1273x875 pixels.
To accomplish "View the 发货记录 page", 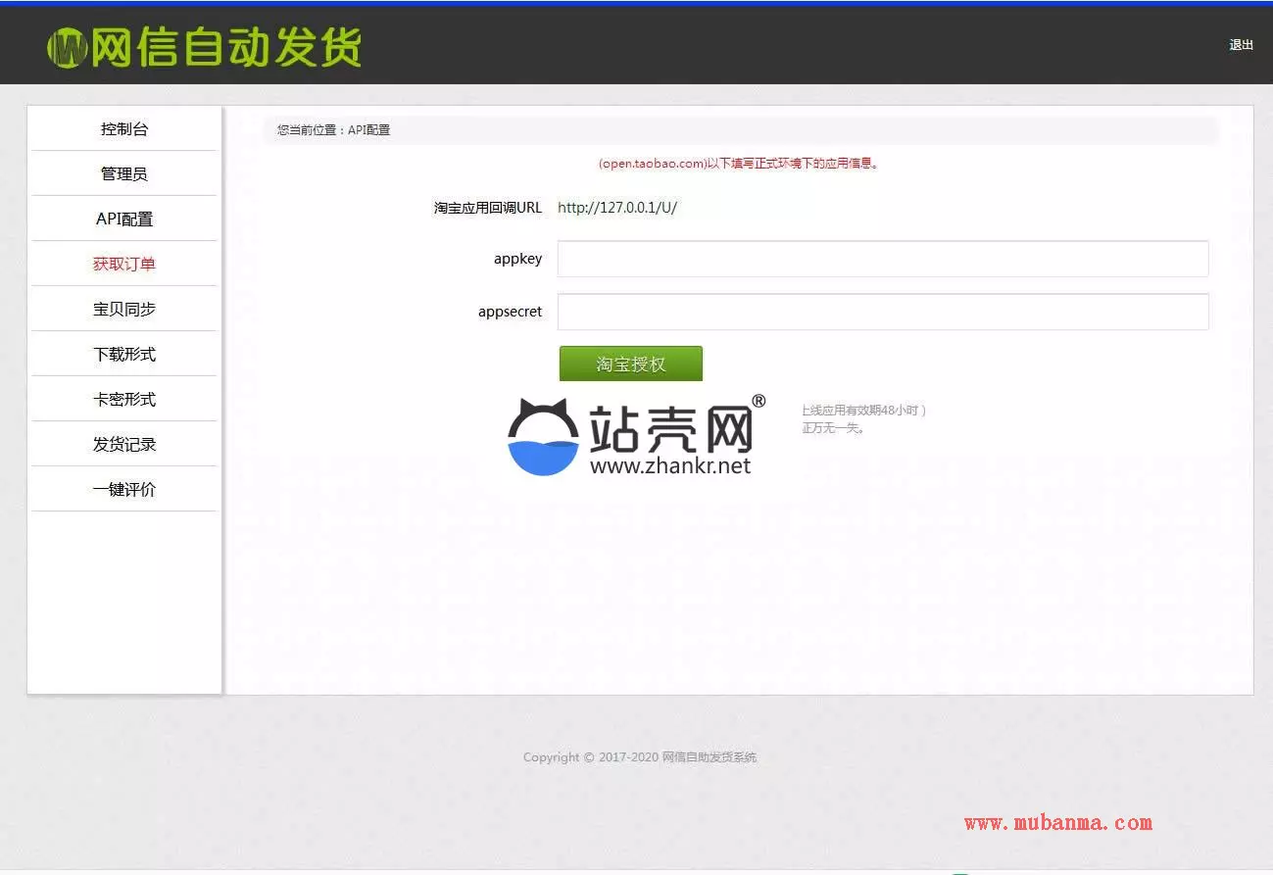I will (x=124, y=445).
